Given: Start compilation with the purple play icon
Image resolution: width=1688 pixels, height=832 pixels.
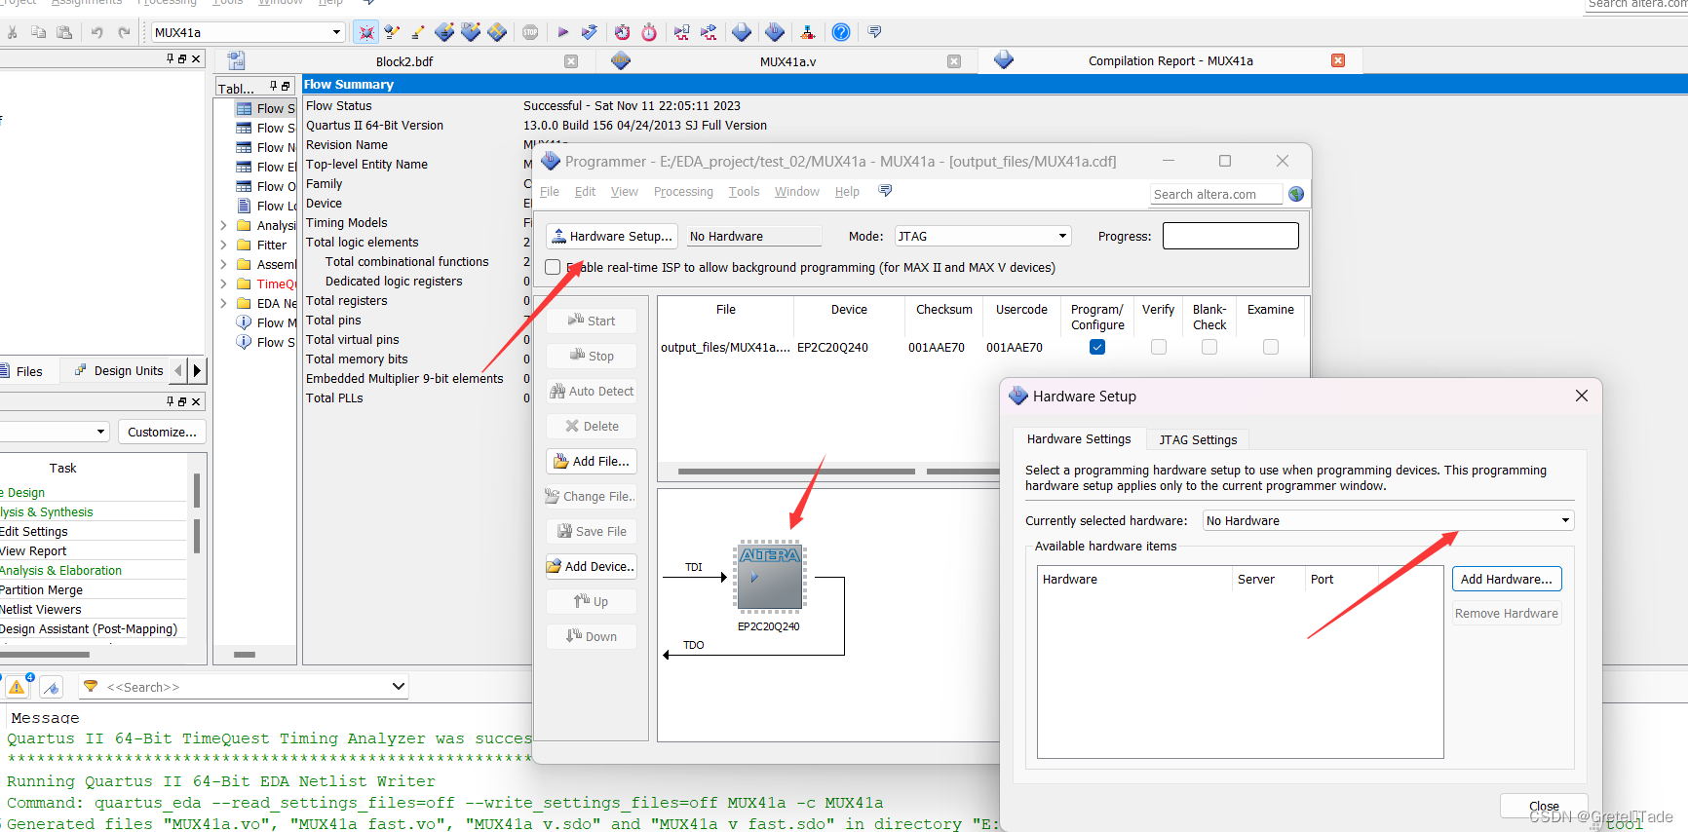Looking at the screenshot, I should click(563, 32).
